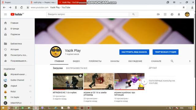Screen dimensions: 196x110
Task: Open Gubke Channel subscription
Action: [17, 80]
